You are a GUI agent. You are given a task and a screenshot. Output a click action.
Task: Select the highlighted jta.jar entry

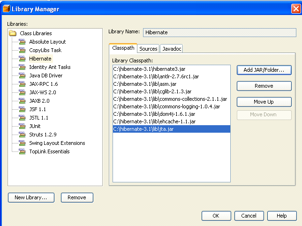pos(172,129)
